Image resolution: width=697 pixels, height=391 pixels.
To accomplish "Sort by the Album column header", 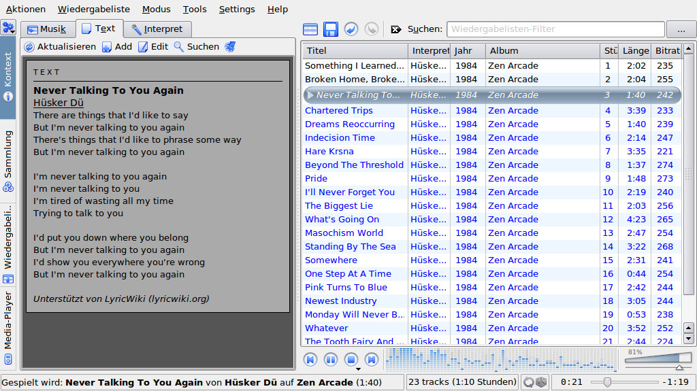I will [x=542, y=50].
